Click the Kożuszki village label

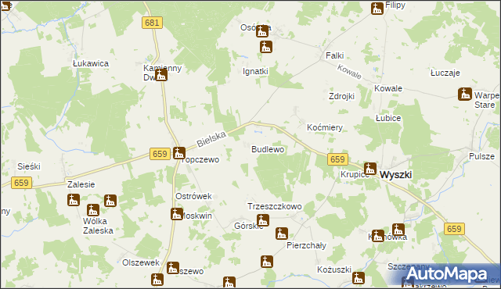[x=334, y=269]
